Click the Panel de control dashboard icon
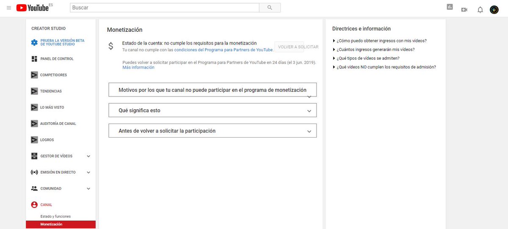Screen dimensions: 508x229 click(x=34, y=59)
